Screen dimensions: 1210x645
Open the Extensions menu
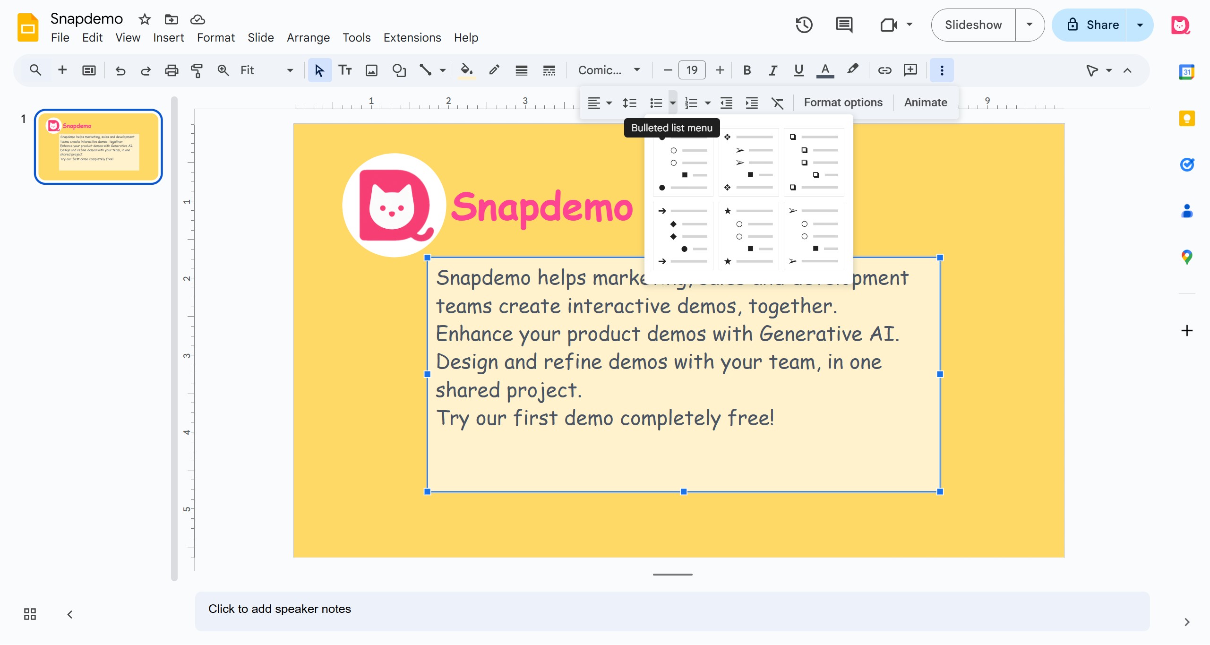pos(412,37)
